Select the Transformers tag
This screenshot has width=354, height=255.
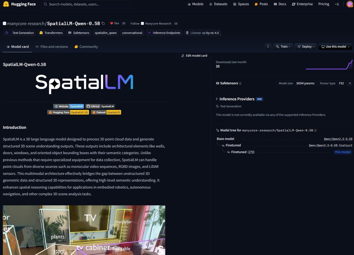click(51, 33)
